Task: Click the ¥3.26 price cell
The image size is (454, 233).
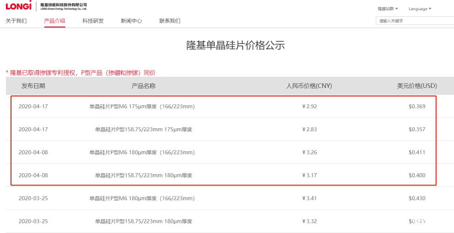Action: point(309,152)
